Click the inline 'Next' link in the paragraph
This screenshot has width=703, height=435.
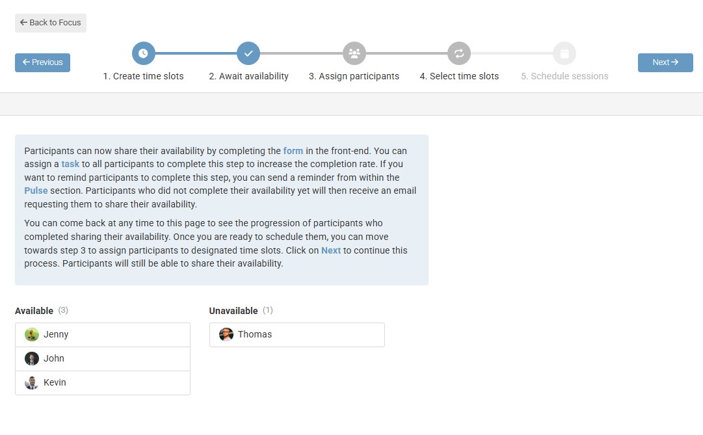[x=331, y=250]
